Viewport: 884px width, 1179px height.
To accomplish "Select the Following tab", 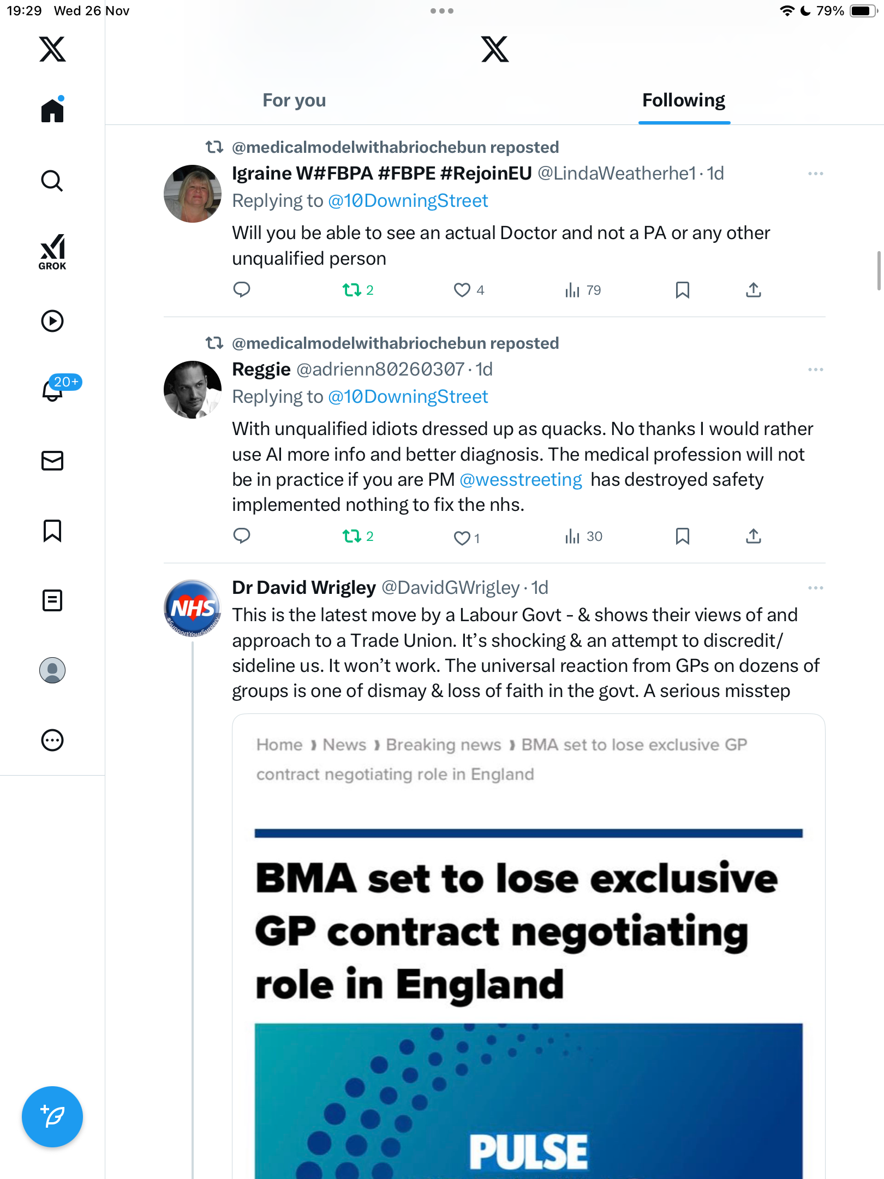I will point(683,100).
